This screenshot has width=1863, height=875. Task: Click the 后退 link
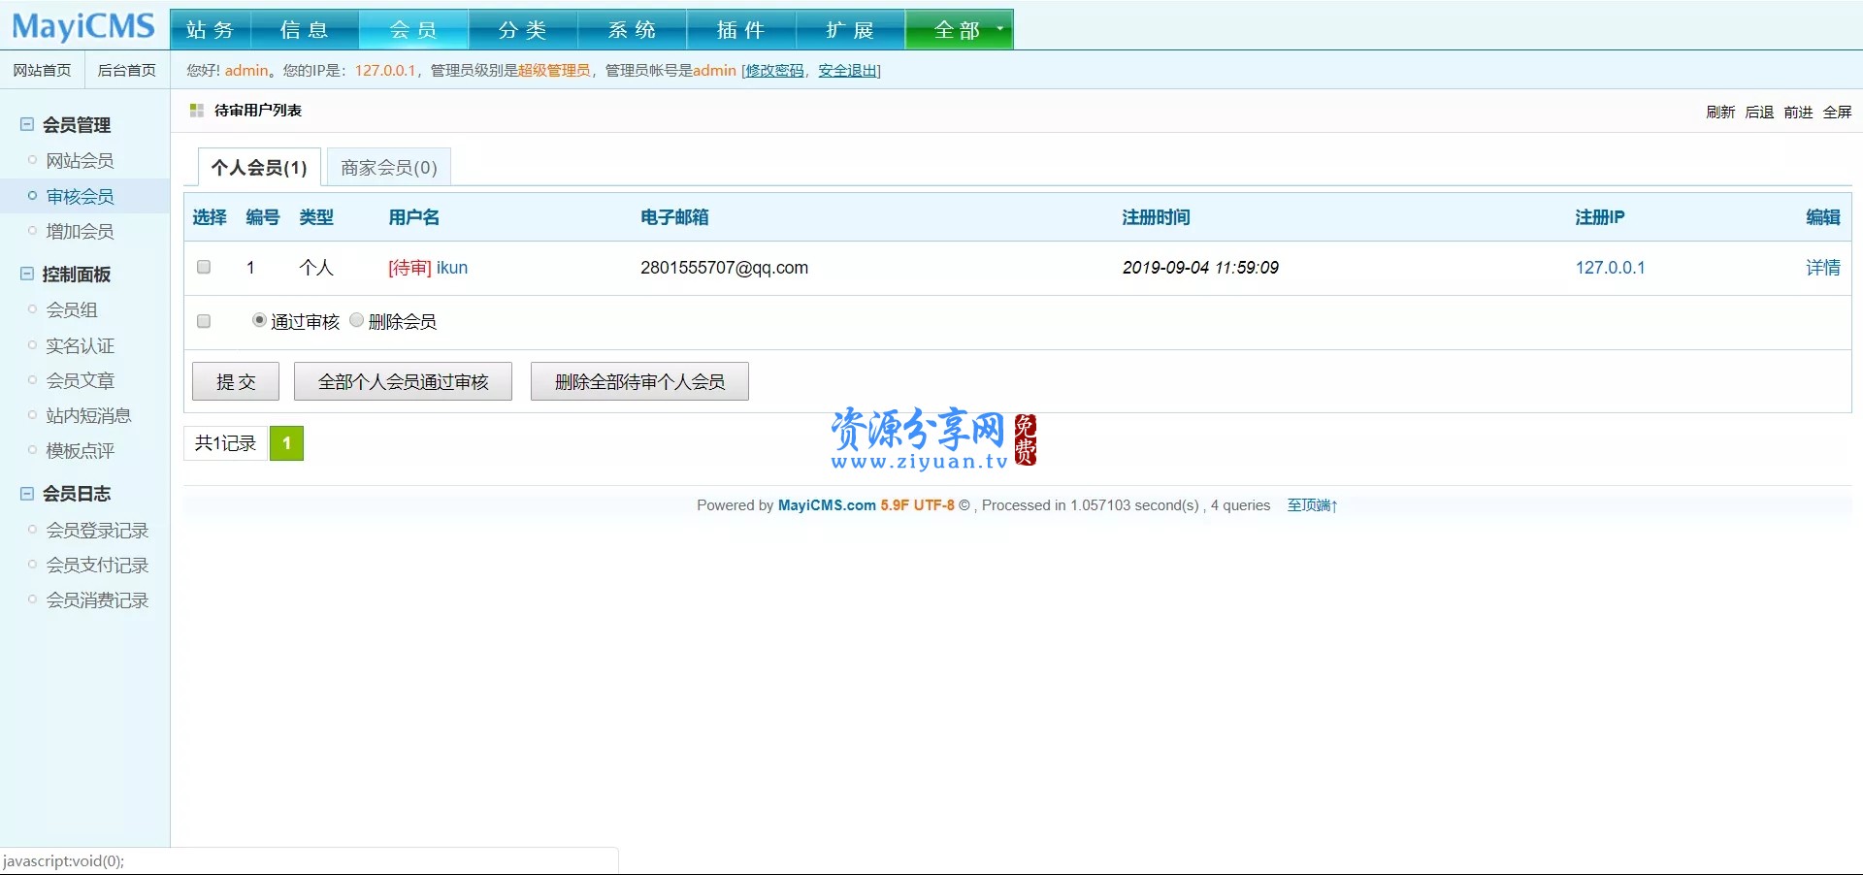(x=1759, y=112)
